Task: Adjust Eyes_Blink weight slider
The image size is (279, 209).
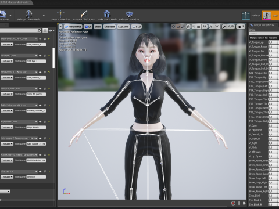Action: coord(274,196)
